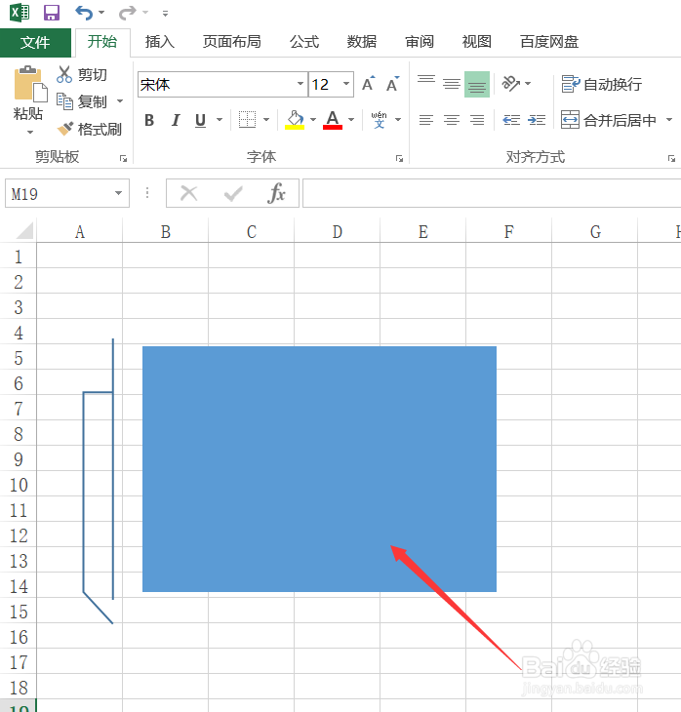The image size is (681, 712).
Task: Click the confirm checkmark in the formula bar
Action: click(x=233, y=194)
